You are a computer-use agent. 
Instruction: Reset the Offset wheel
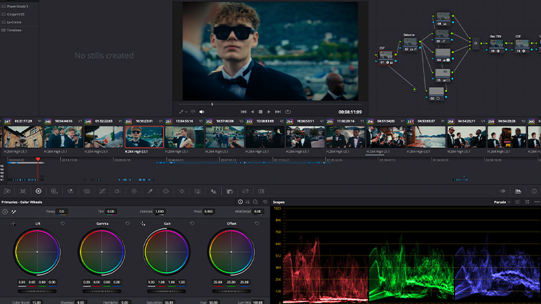[x=257, y=224]
